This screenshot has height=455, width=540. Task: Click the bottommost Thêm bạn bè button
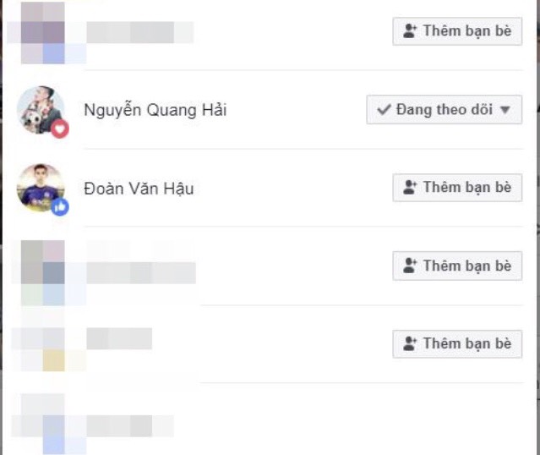[x=457, y=343]
